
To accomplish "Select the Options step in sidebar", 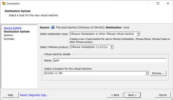I will click(8, 35).
